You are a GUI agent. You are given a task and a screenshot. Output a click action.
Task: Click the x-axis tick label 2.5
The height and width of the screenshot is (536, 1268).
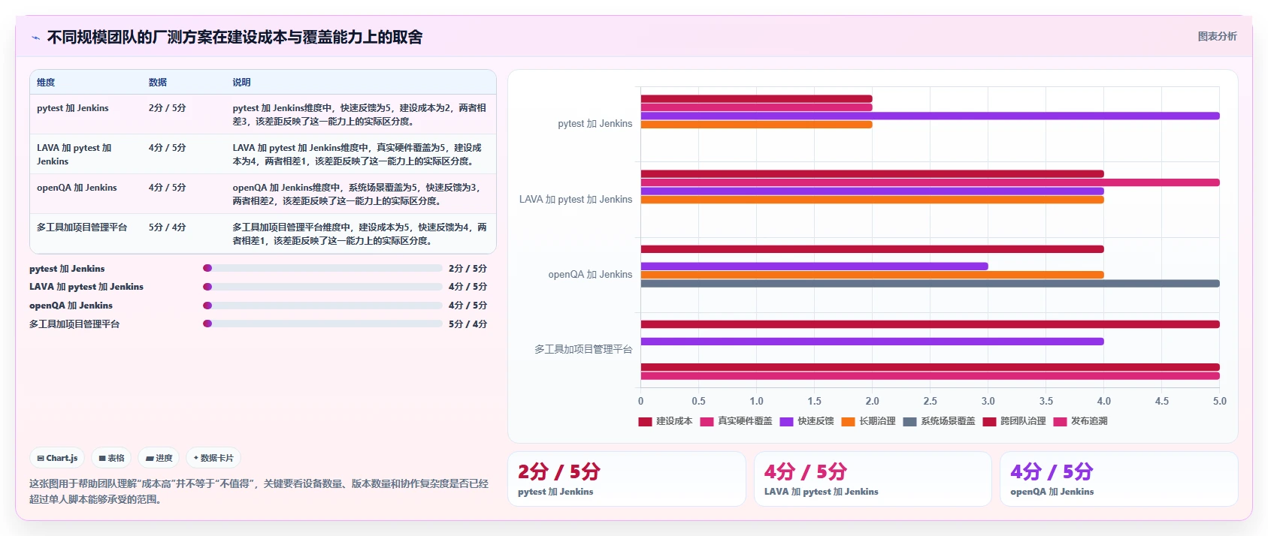(x=930, y=401)
